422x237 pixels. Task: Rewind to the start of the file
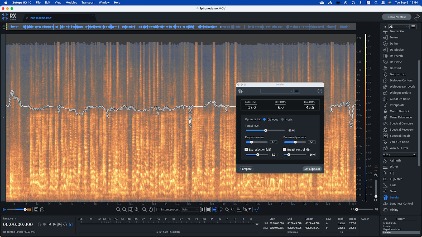49,224
